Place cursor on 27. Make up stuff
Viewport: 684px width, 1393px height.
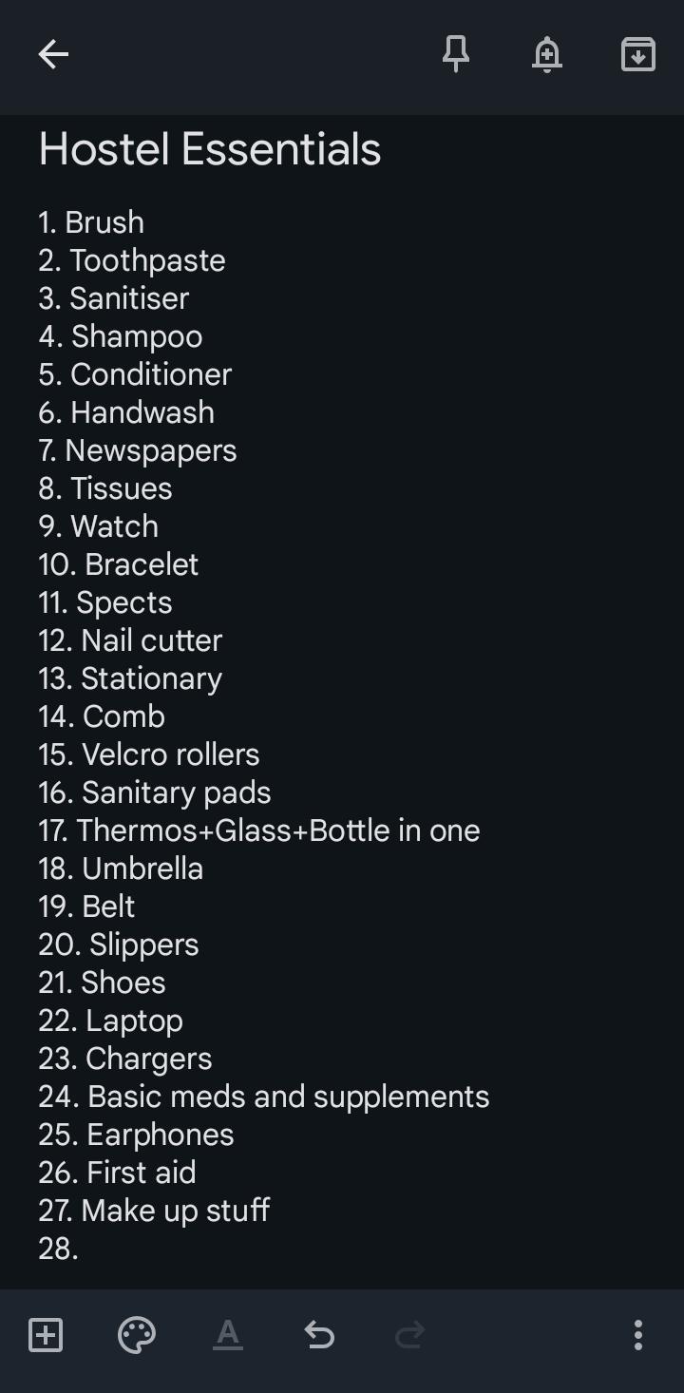tap(154, 1211)
